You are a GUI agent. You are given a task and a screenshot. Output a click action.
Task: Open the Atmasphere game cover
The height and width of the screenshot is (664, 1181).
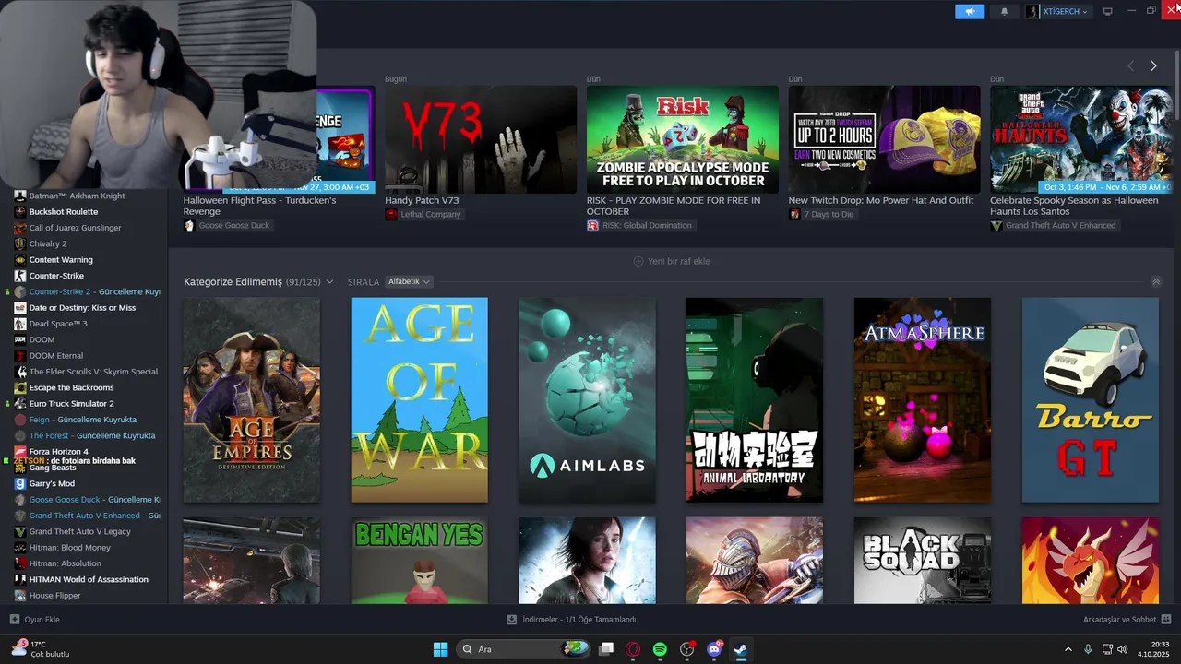pos(923,400)
